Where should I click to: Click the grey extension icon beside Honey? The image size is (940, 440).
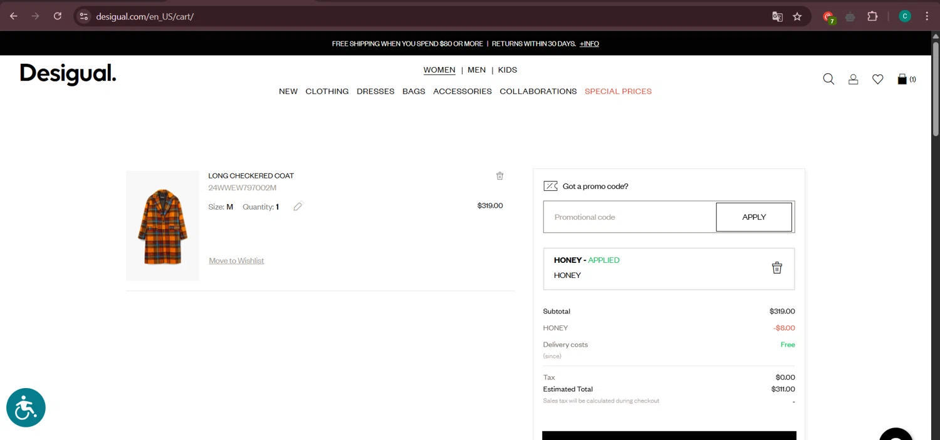point(850,17)
